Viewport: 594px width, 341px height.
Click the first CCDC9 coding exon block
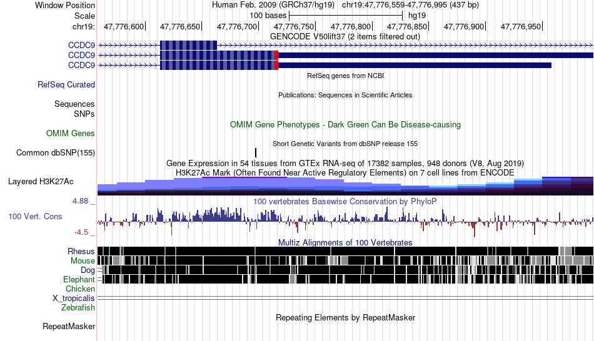[x=189, y=46]
